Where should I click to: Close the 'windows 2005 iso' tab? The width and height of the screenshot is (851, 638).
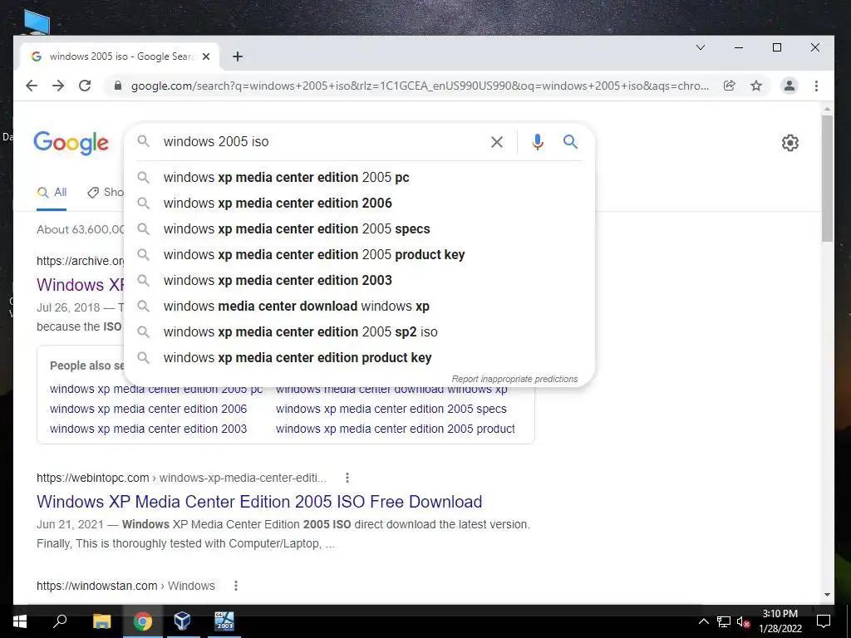(x=206, y=56)
